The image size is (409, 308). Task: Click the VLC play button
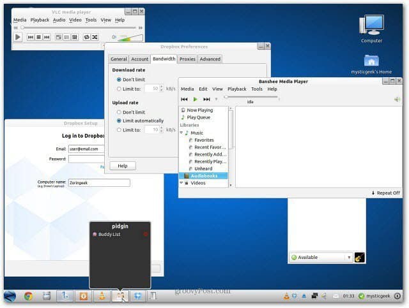(18, 37)
